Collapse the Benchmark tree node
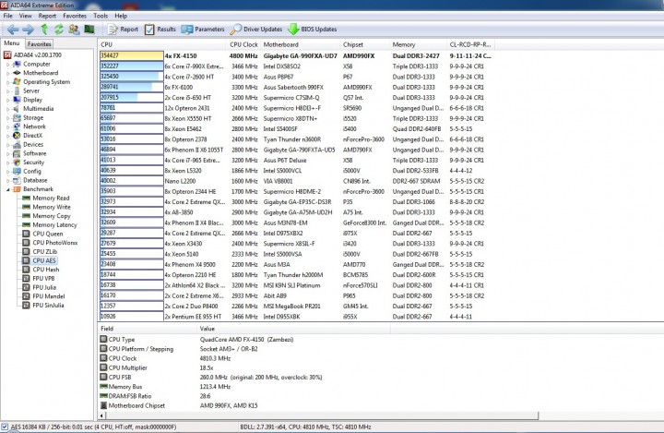664x433 pixels. pyautogui.click(x=7, y=189)
